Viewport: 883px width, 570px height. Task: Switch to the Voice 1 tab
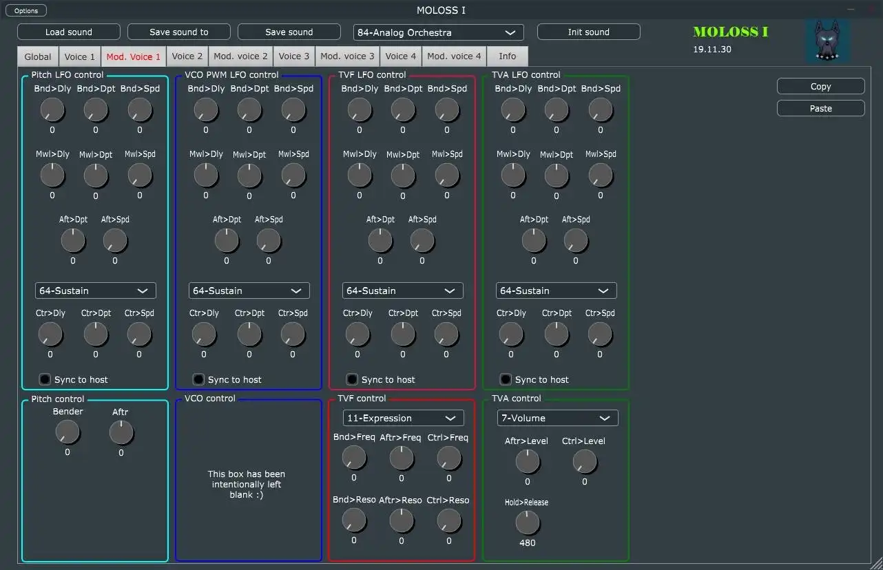(80, 56)
